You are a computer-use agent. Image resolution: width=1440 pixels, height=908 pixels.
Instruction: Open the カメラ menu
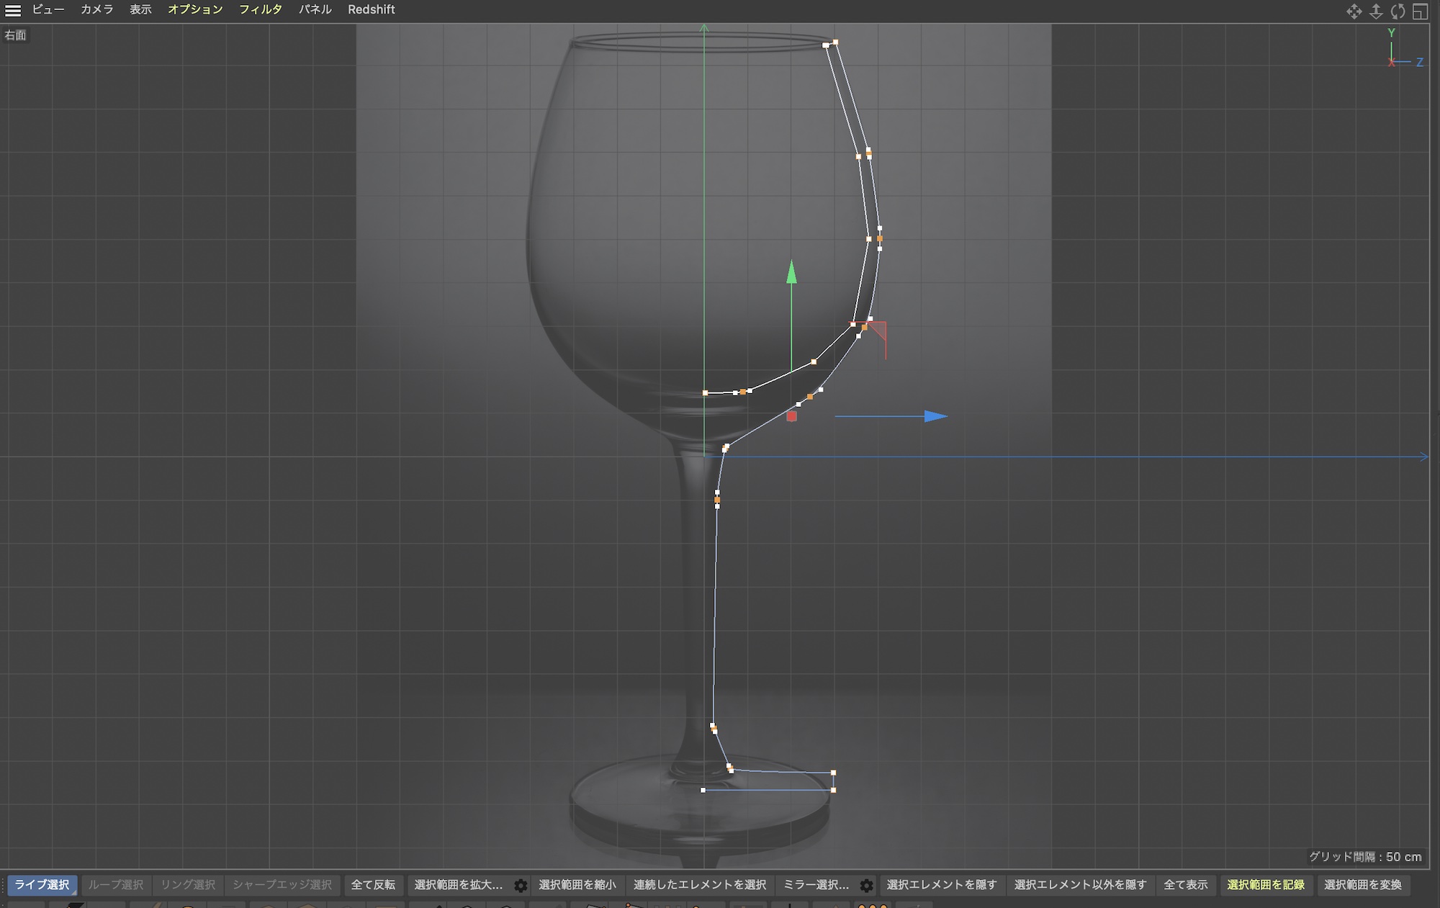tap(96, 9)
